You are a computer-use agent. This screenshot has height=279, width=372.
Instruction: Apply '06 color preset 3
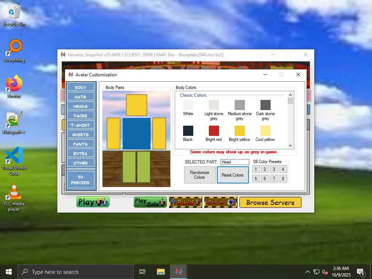(274, 169)
